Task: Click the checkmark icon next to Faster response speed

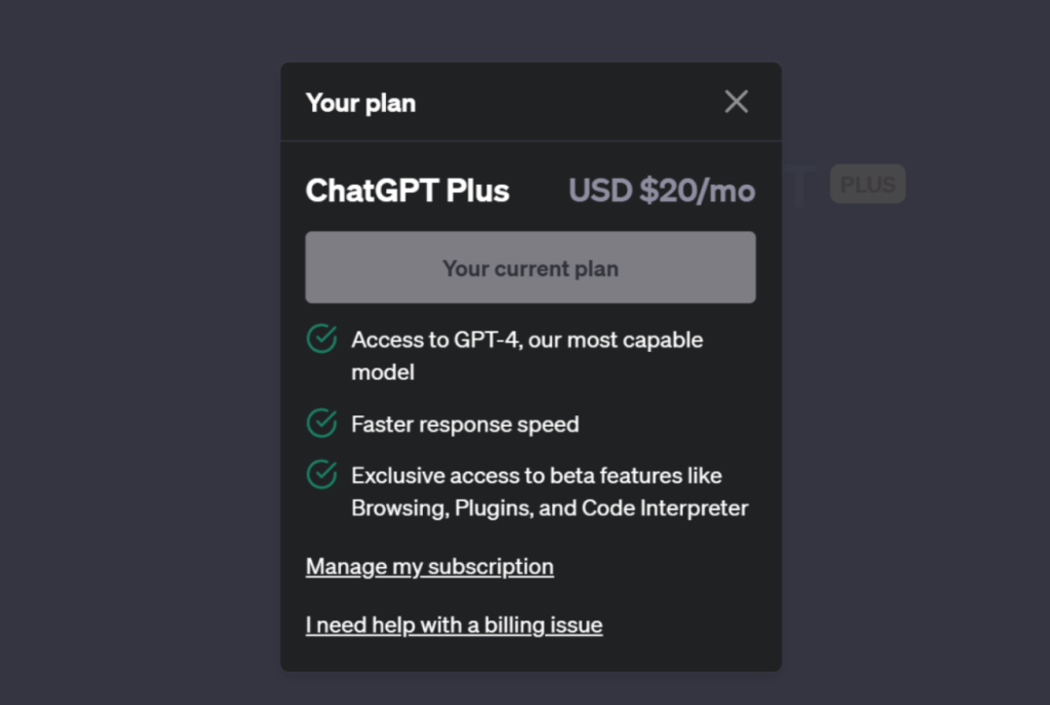Action: click(x=322, y=424)
